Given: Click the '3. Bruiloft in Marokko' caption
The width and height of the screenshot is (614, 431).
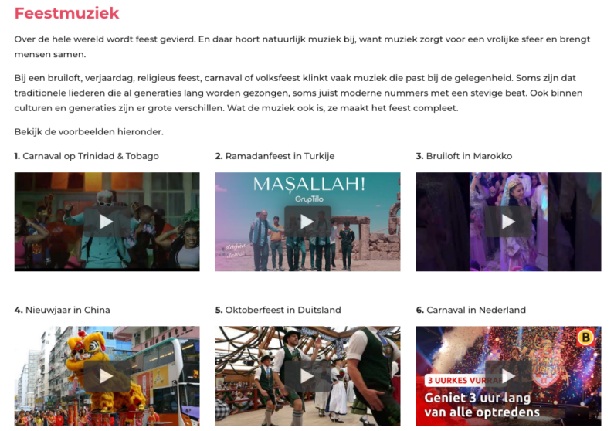Looking at the screenshot, I should coord(464,156).
